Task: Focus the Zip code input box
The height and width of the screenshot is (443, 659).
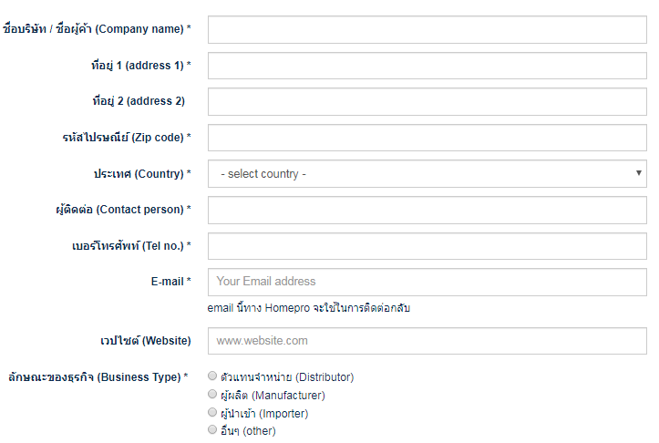Action: point(427,138)
